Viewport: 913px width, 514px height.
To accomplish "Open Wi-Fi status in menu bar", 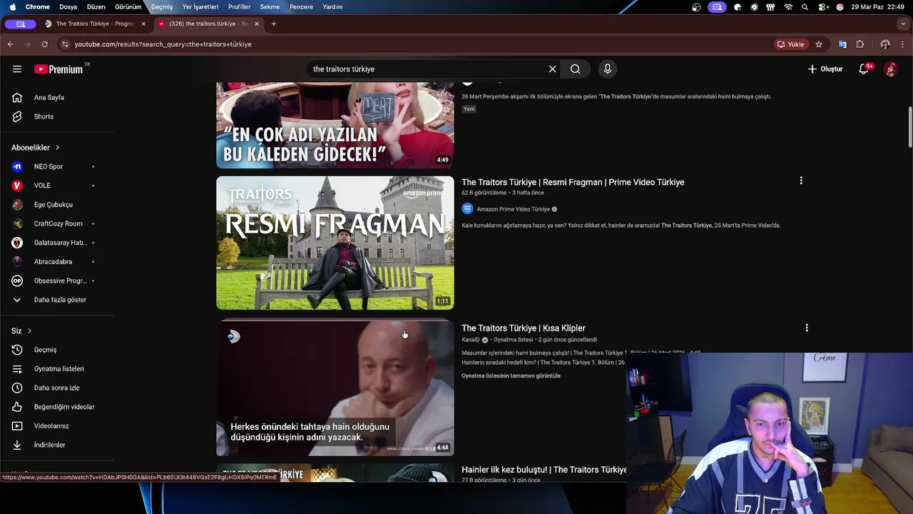I will tap(788, 7).
